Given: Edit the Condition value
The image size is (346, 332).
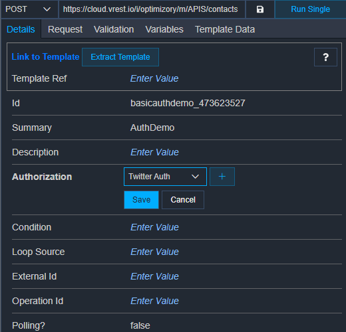Looking at the screenshot, I should pyautogui.click(x=154, y=227).
